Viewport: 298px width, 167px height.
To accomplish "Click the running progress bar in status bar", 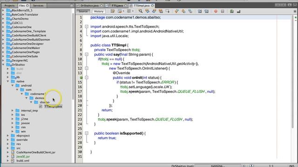I will pos(217,166).
